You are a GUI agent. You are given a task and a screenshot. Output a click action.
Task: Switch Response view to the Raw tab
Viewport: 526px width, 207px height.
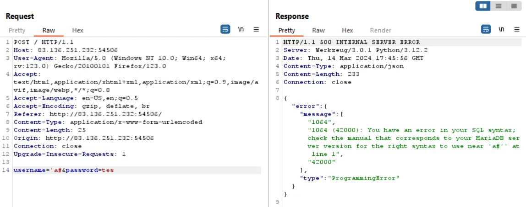pos(318,31)
